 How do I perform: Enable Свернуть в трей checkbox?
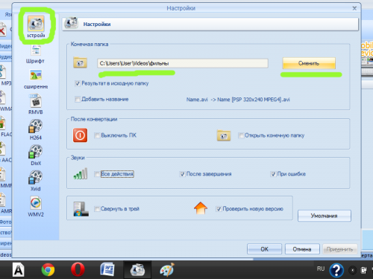click(x=97, y=209)
